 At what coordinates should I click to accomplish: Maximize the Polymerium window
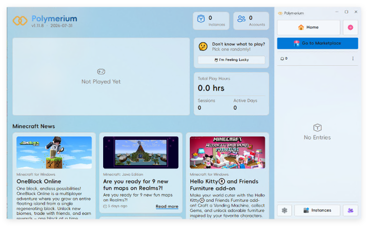[x=346, y=12]
